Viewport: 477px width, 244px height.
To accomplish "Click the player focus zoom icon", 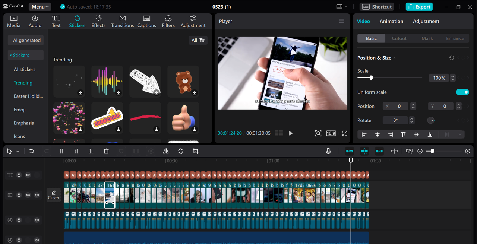I will [x=318, y=133].
